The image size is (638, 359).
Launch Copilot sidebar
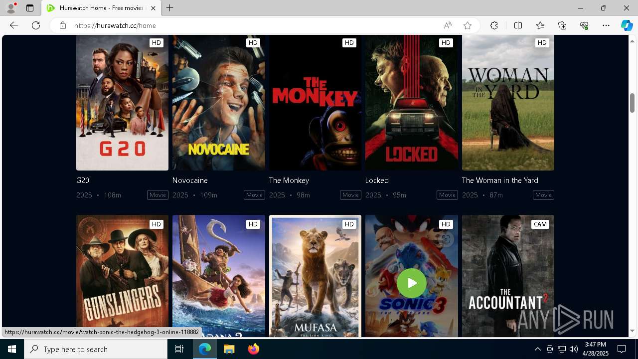pos(627,25)
